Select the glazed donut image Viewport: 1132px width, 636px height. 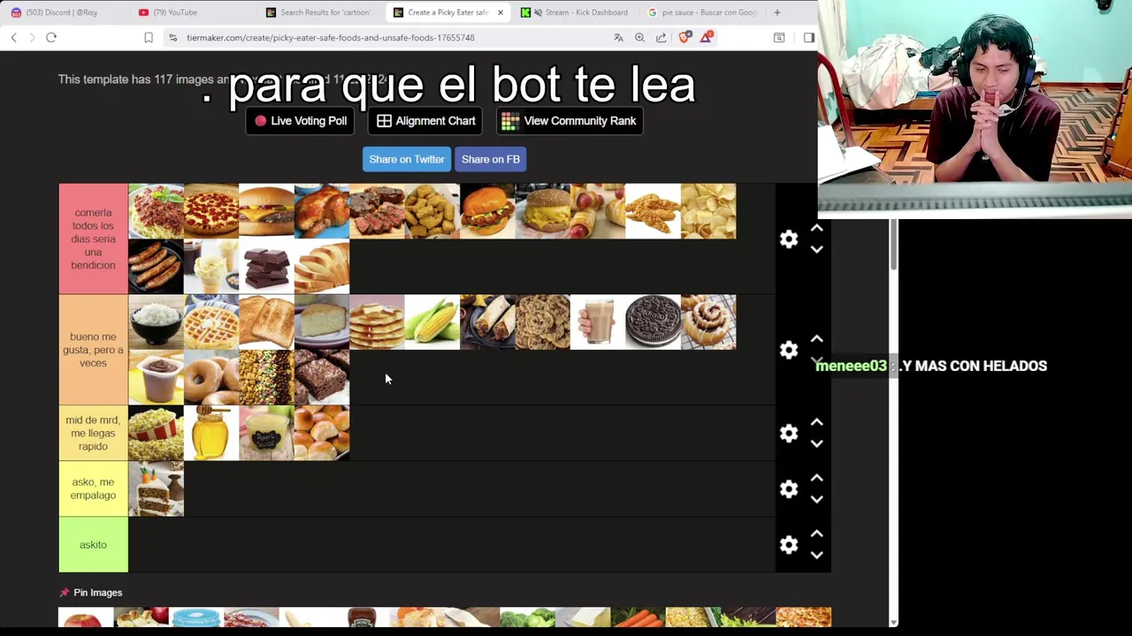tap(211, 377)
